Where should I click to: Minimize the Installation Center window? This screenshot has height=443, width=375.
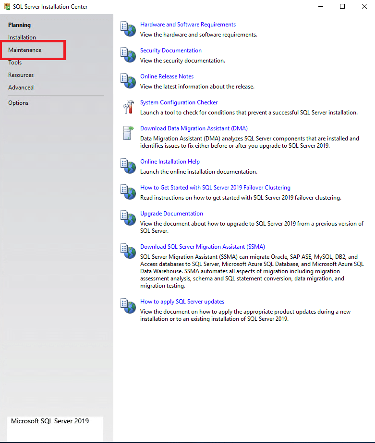[321, 7]
